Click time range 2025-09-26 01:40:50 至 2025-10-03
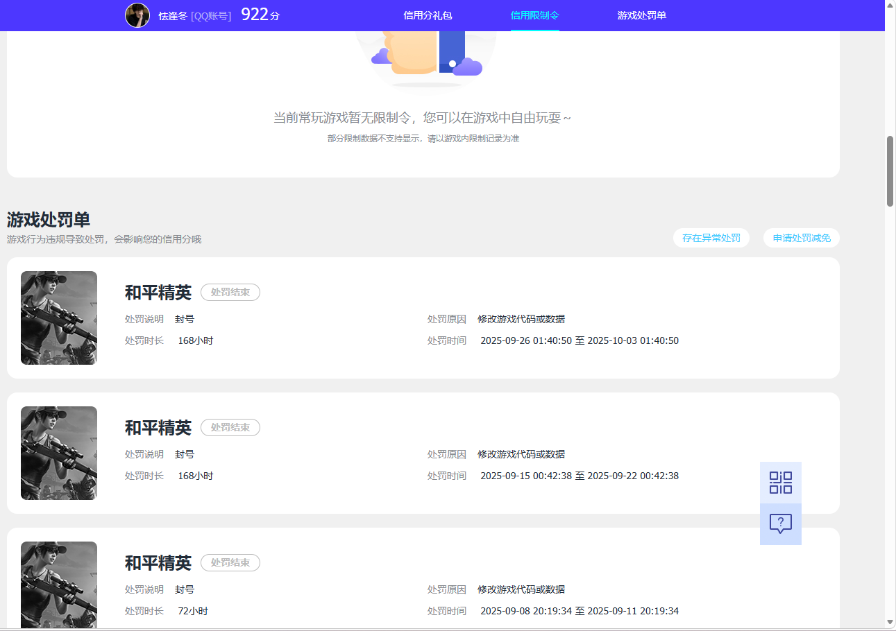Screen dimensions: 896x631 580,340
